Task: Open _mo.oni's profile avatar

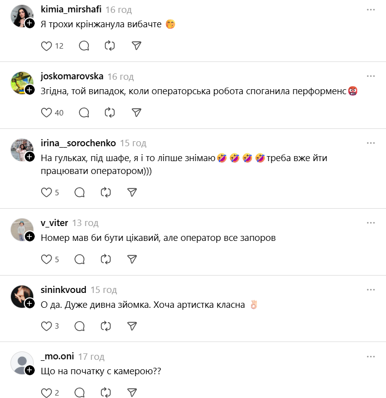Action: (x=21, y=363)
